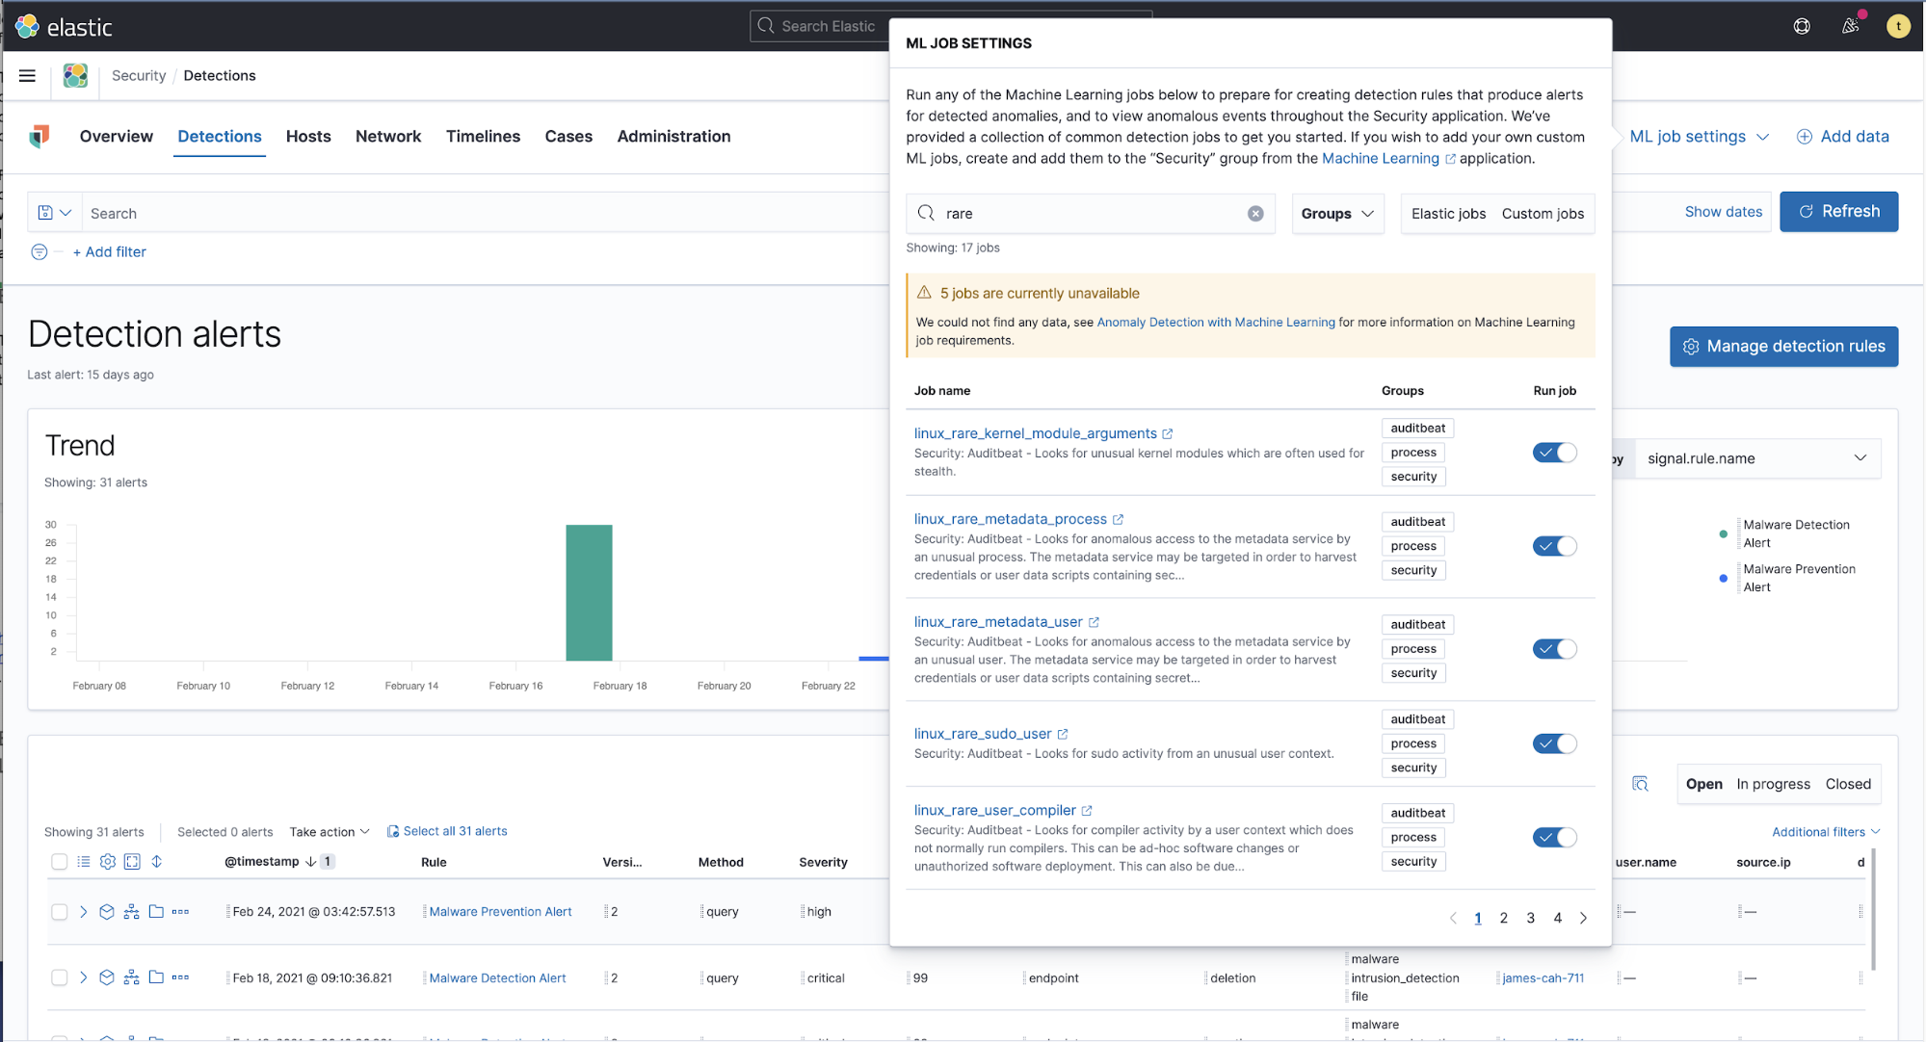Click the green Malware Detection Alert legend dot
Screen dimensions: 1926x1042
coord(1723,534)
